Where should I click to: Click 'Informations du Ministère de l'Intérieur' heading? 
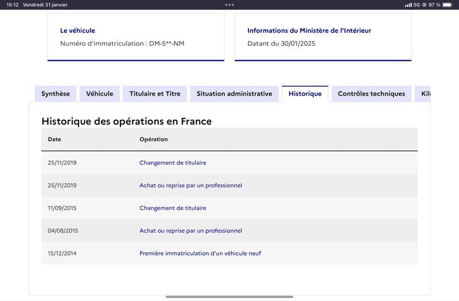coord(309,30)
